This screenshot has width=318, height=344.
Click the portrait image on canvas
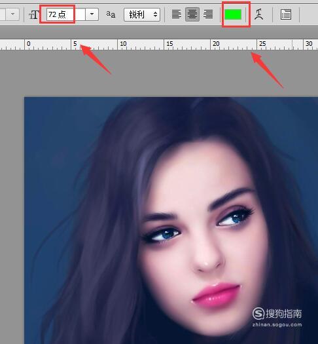pyautogui.click(x=171, y=220)
